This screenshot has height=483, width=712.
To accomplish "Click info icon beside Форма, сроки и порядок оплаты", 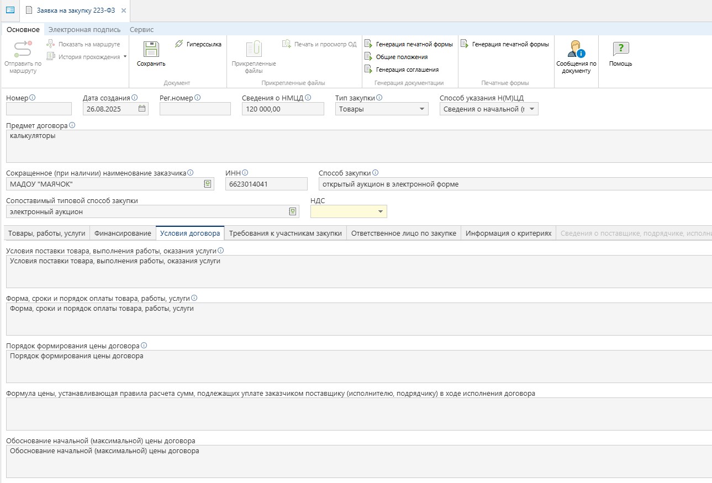I will (194, 298).
